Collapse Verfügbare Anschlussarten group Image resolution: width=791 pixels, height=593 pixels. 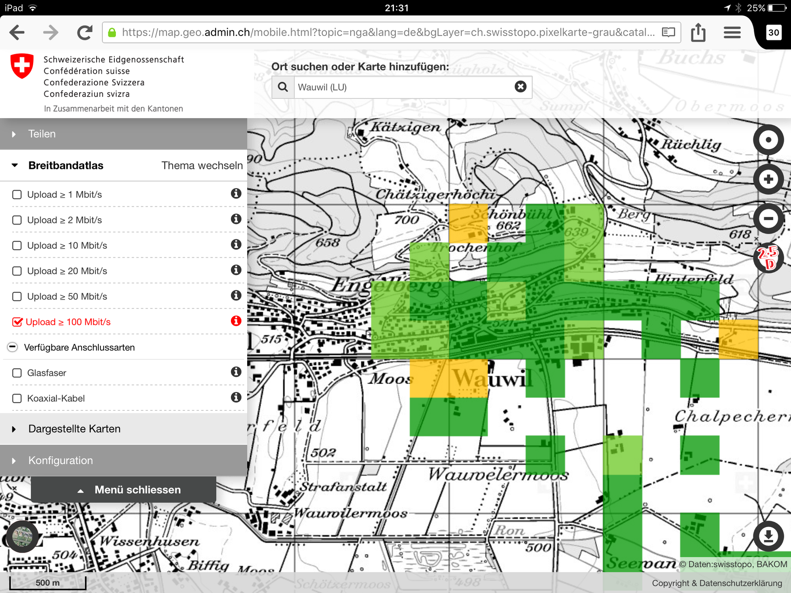click(13, 347)
